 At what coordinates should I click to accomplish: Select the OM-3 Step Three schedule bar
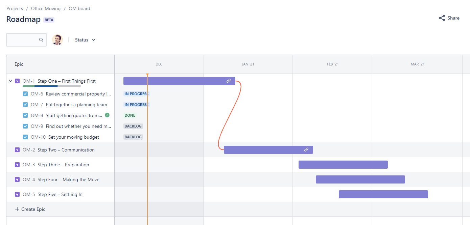click(x=343, y=165)
